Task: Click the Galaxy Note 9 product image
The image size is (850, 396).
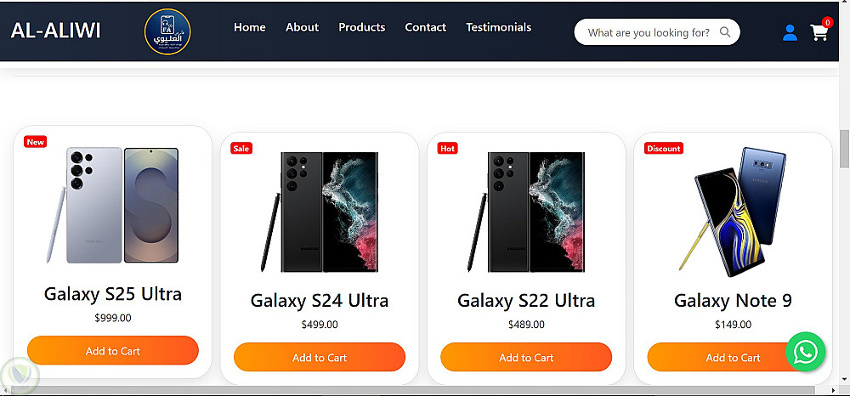Action: [733, 212]
